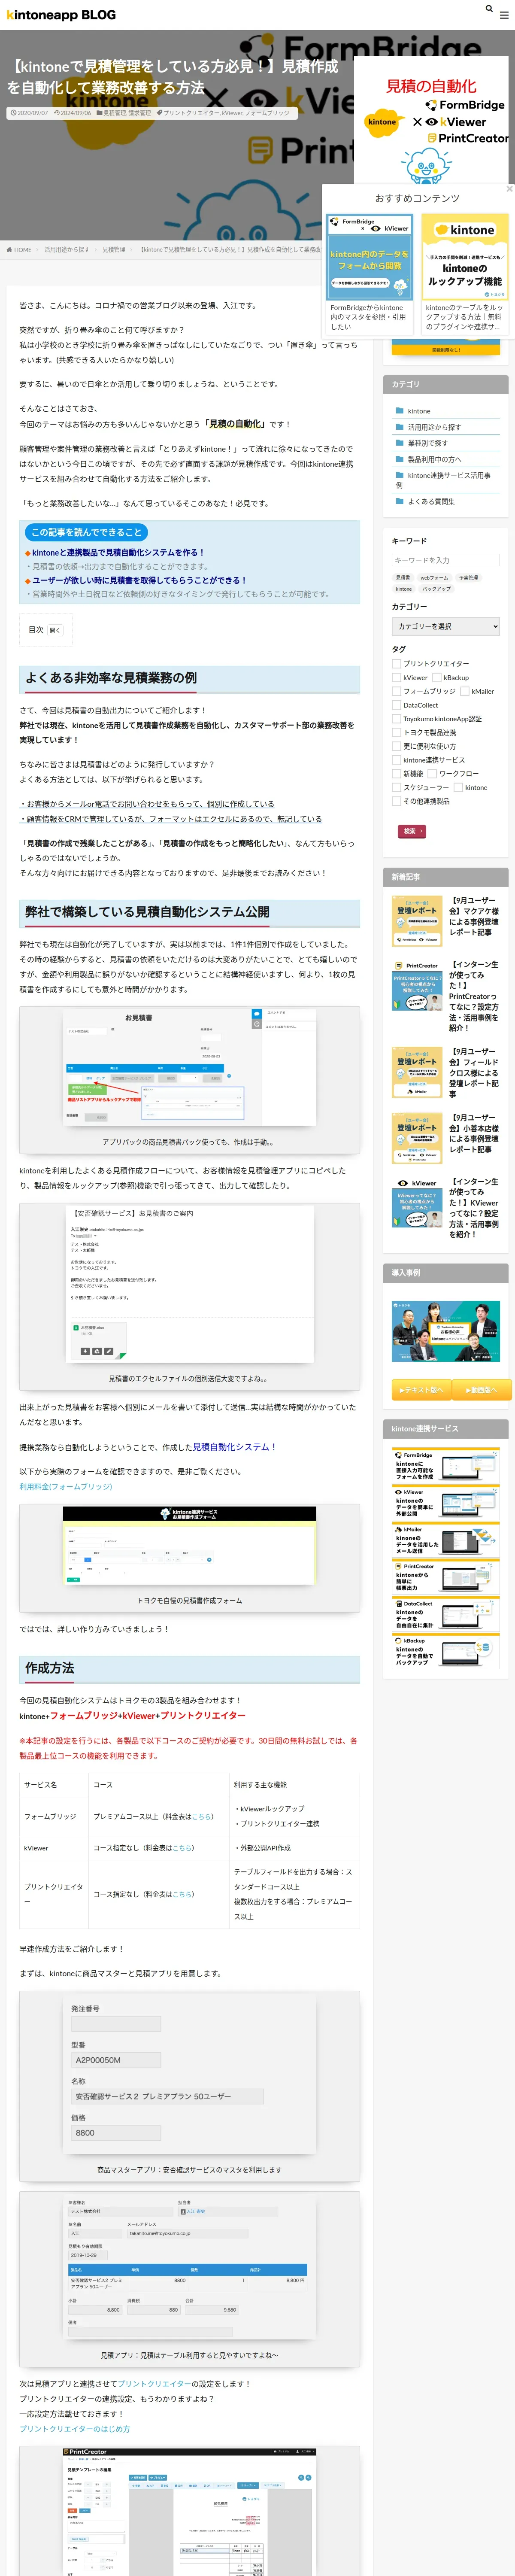Click the HOME breadcrumb icon link

click(x=19, y=250)
